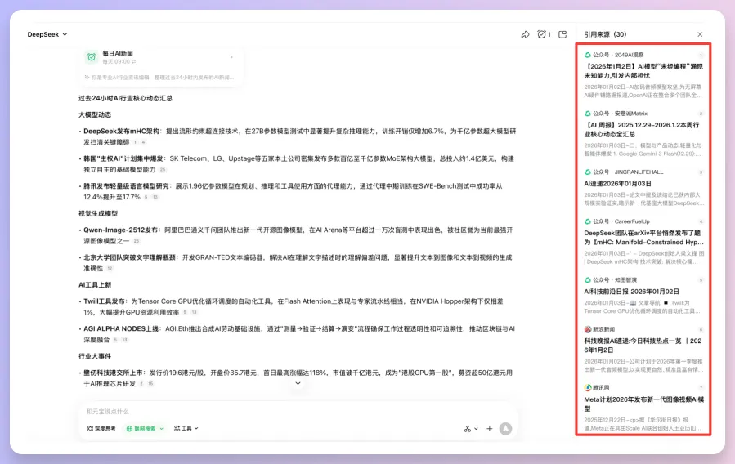Click the bold DeepSeek发布mHC架构 text

point(121,131)
